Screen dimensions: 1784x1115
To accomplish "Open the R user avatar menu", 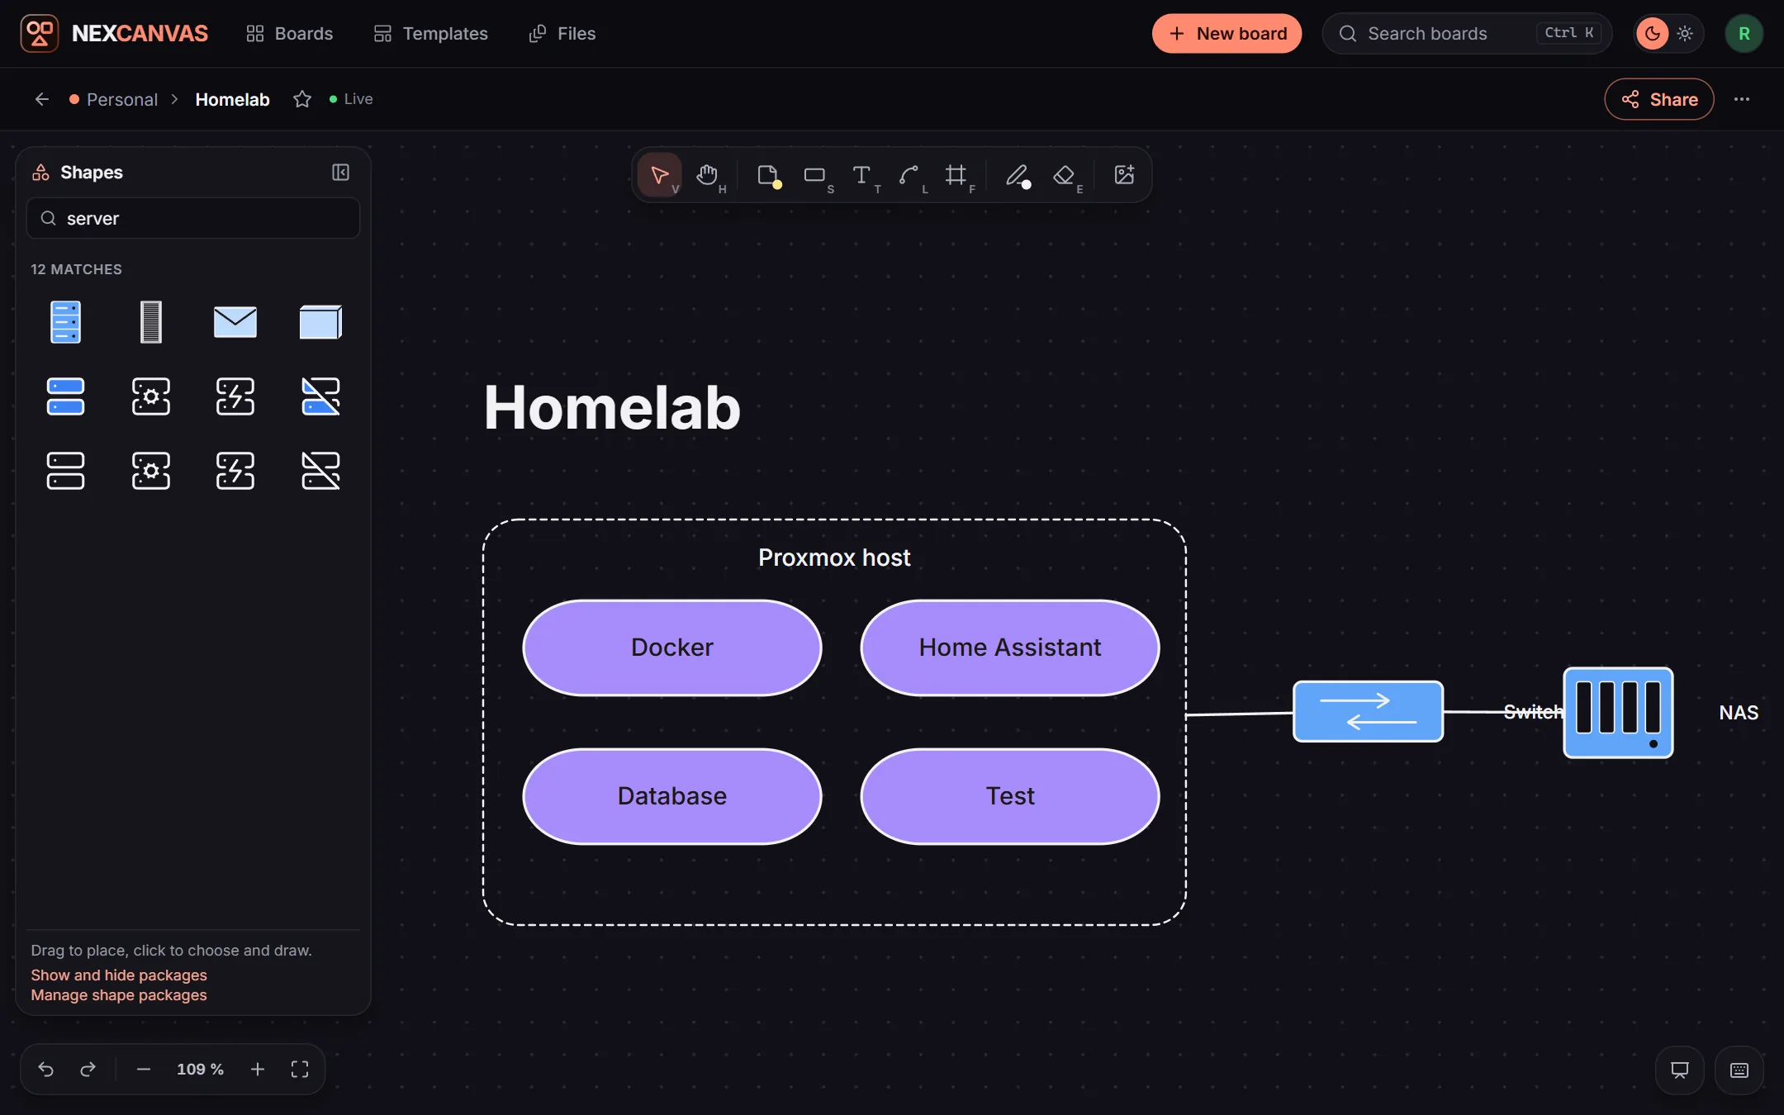I will tap(1744, 33).
